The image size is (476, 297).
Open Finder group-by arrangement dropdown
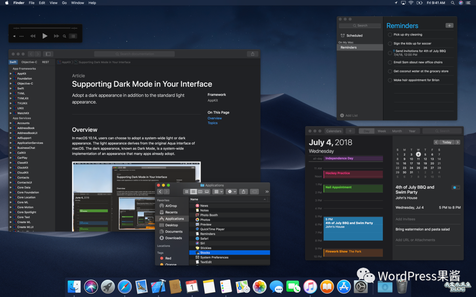218,192
